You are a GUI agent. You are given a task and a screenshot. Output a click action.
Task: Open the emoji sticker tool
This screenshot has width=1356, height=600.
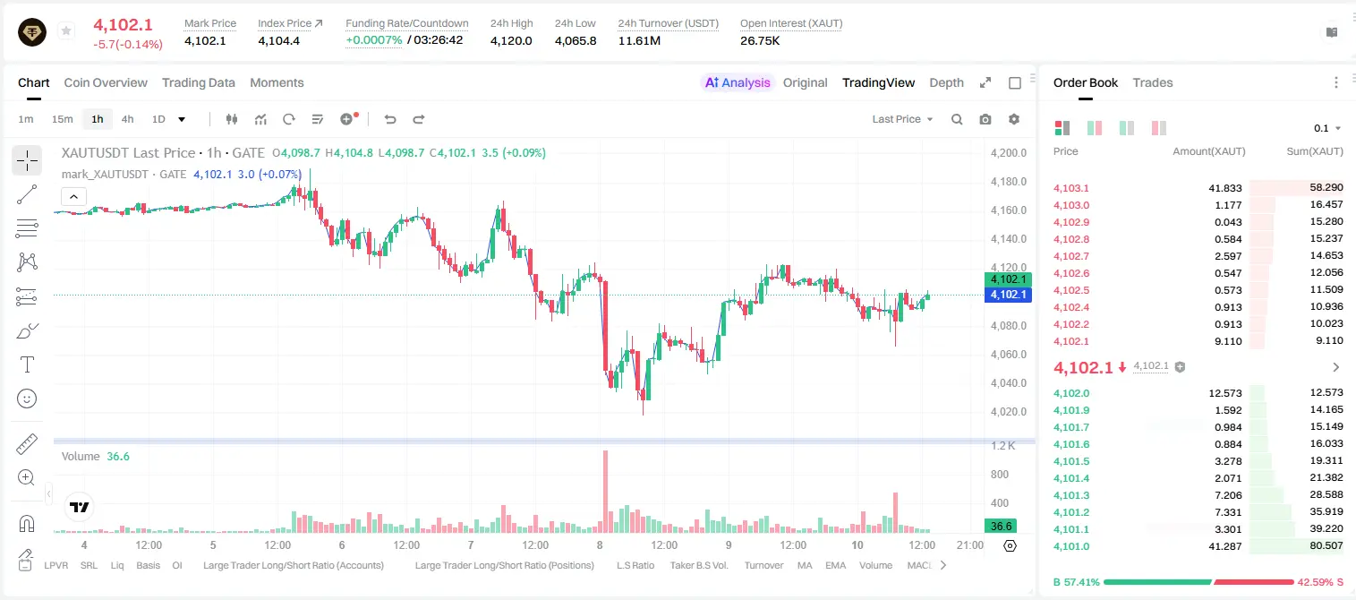(x=27, y=399)
